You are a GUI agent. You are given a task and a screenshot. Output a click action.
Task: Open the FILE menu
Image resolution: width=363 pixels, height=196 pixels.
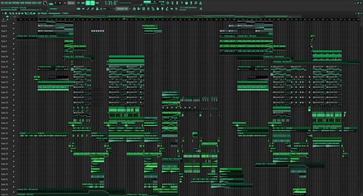tap(2, 3)
